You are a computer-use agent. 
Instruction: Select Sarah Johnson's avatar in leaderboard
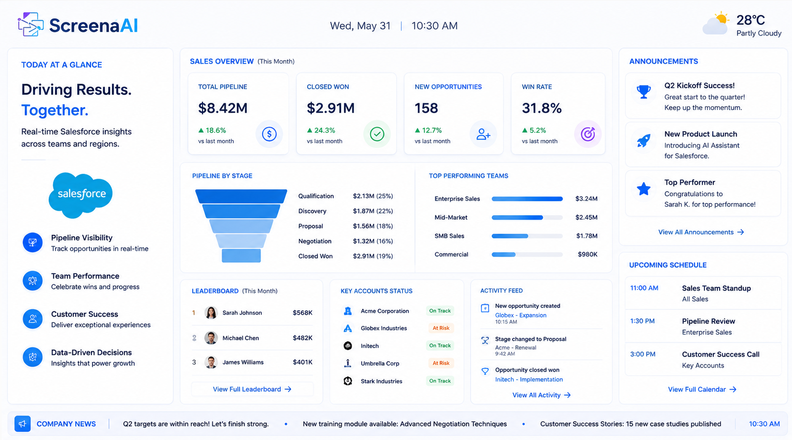point(211,313)
